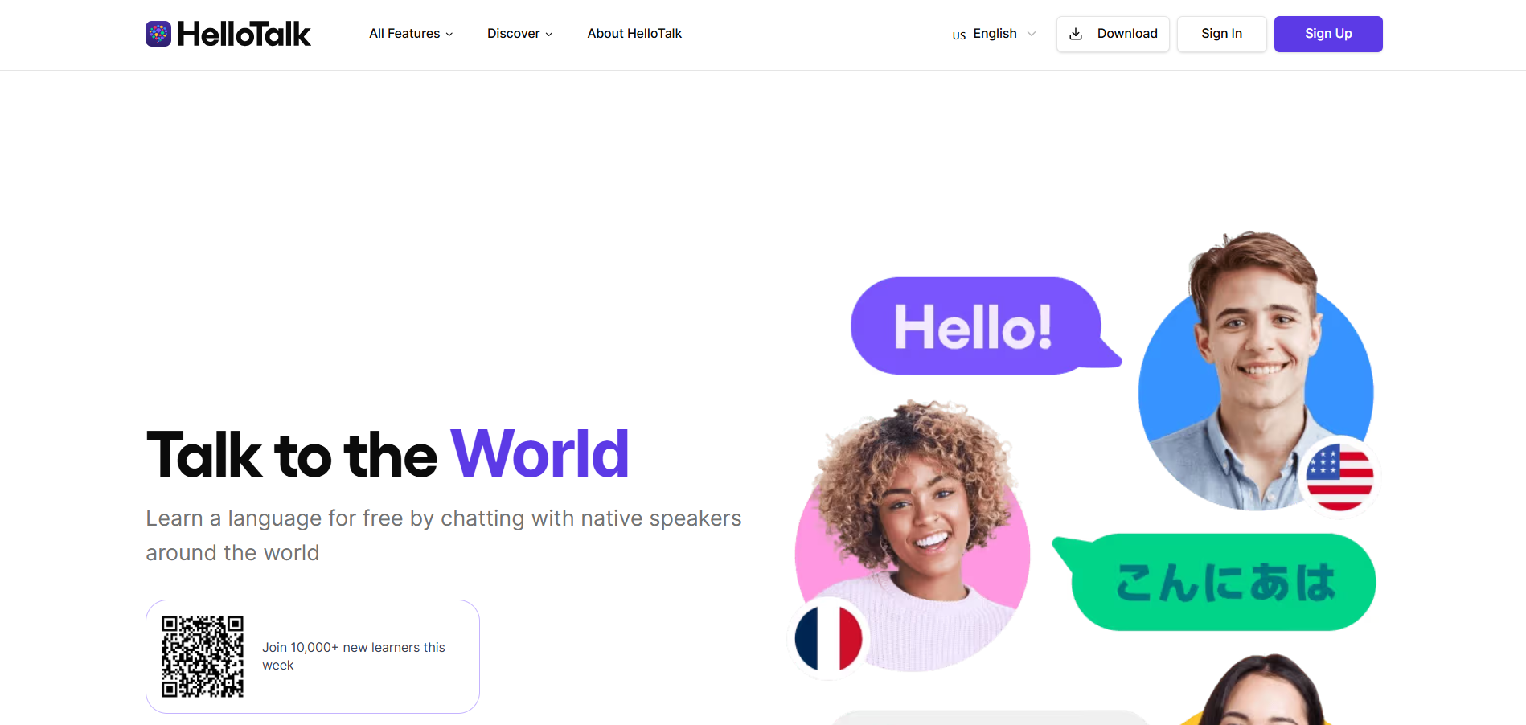Open the About HelloTalk page
Viewport: 1526px width, 725px height.
click(x=634, y=34)
